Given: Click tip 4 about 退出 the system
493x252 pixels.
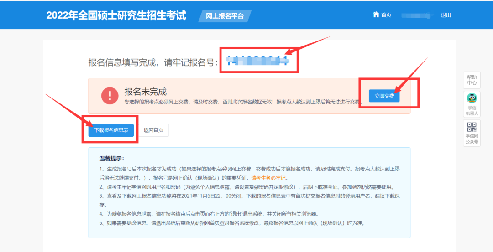Looking at the screenshot, I should tap(209, 215).
